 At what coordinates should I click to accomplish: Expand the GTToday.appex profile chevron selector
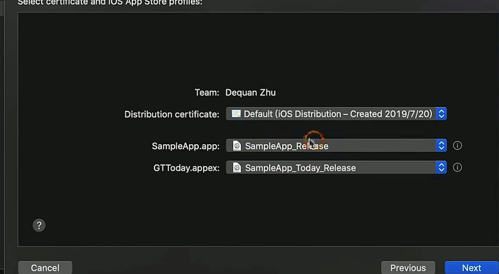441,168
